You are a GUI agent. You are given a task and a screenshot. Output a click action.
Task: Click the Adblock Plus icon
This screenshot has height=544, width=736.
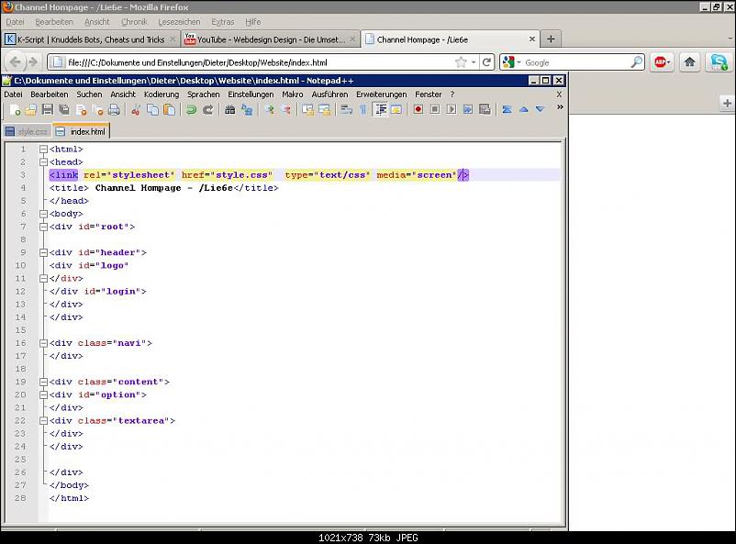point(662,62)
